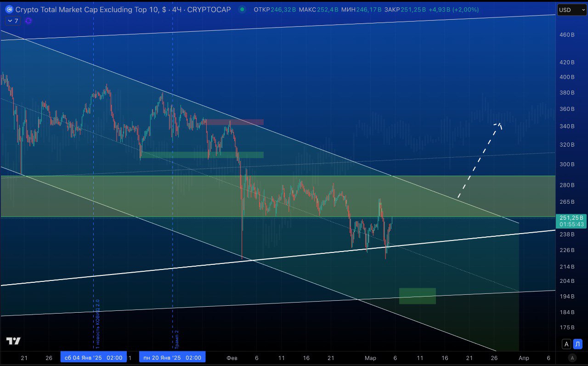This screenshot has height=366, width=588.
Task: Click the ЗАКР 251,25 B close value in the header
Action: [404, 9]
